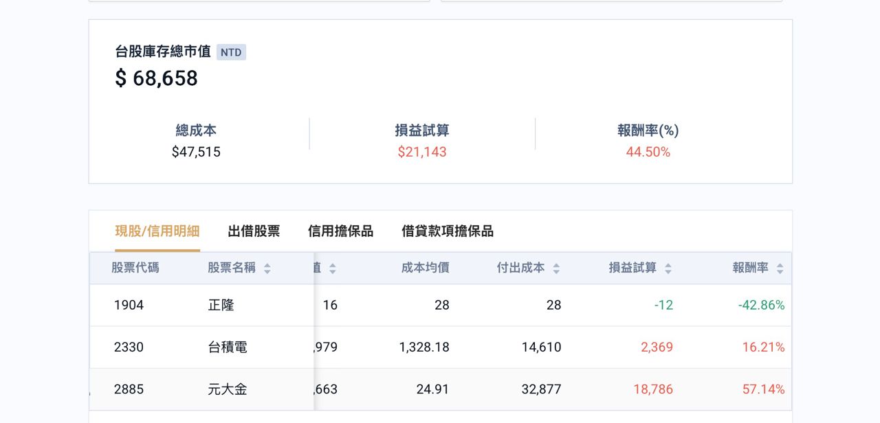Click the 成本均價 column header
The image size is (880, 423).
[x=425, y=268]
